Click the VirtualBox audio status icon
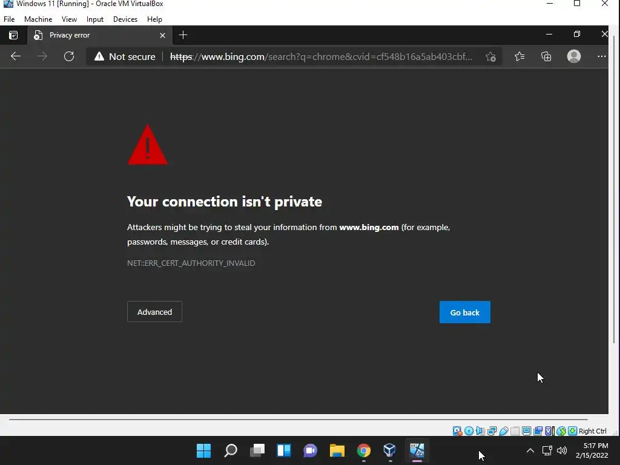Screen dimensions: 620x465 coord(480,431)
